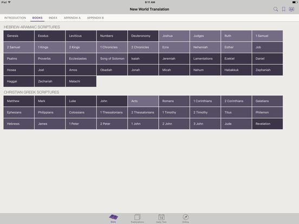Select 2 Kings
The height and width of the screenshot is (224, 299).
(81, 47)
